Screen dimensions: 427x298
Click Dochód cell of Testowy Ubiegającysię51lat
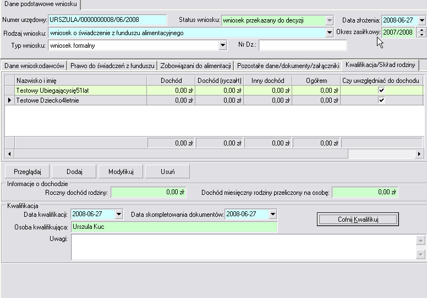[171, 90]
